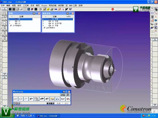Image resolution: width=158 pixels, height=118 pixels.
Task: Click the blue rectangle view icon in right palette
Action: tap(152, 13)
